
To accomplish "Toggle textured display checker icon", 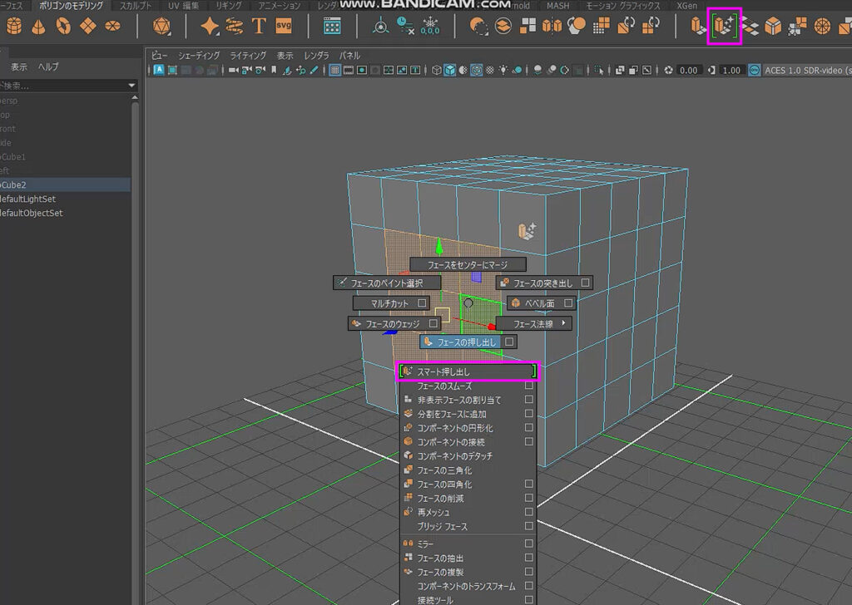I will coord(490,70).
